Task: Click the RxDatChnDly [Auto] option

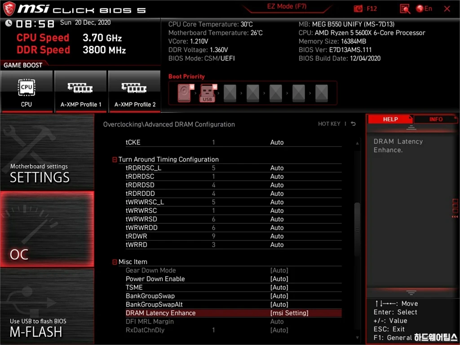Action: [x=279, y=330]
